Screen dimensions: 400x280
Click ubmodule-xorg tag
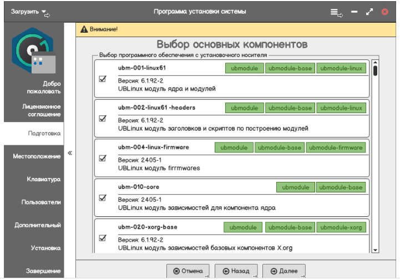[341, 227]
